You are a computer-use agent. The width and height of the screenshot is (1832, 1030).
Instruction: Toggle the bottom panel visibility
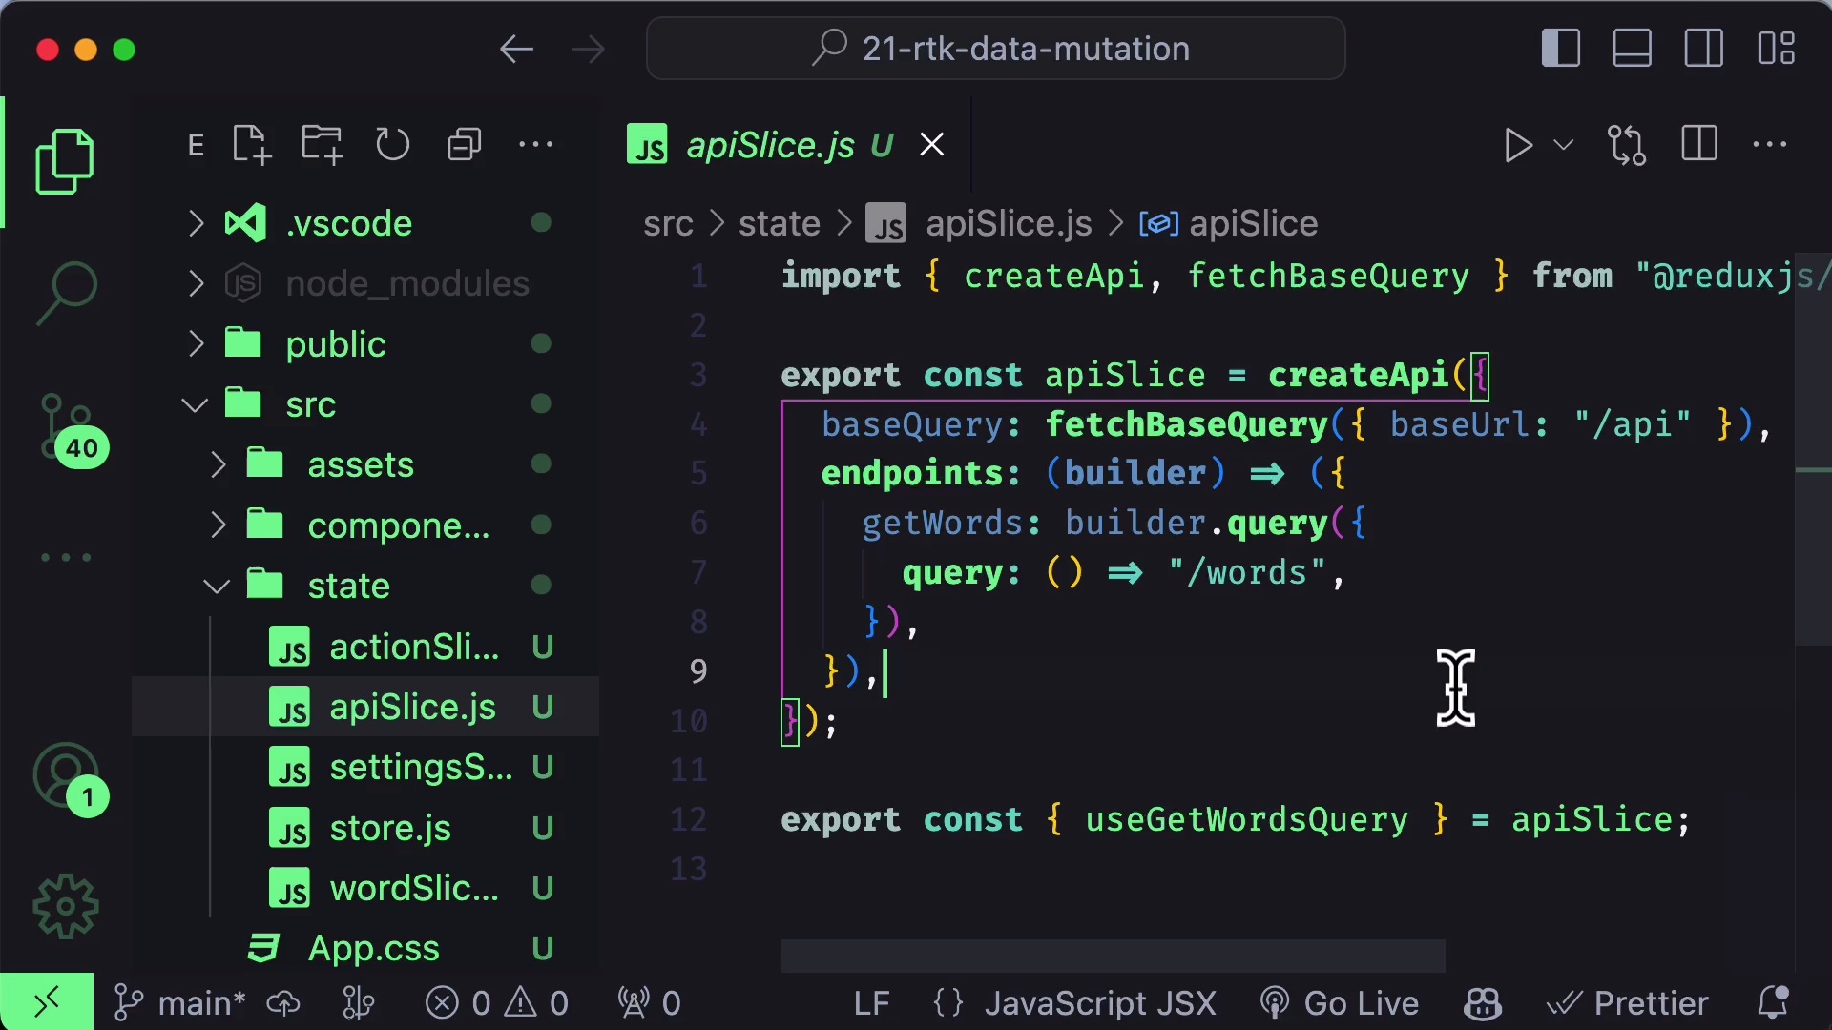click(1632, 48)
